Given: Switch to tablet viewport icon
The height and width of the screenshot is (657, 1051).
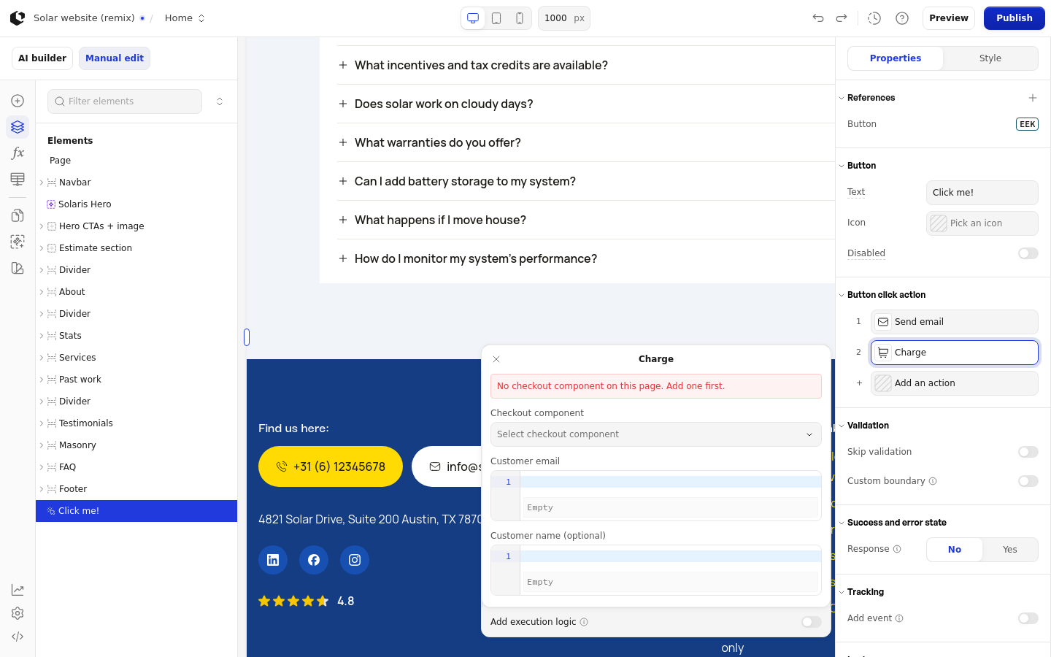Looking at the screenshot, I should click(496, 18).
